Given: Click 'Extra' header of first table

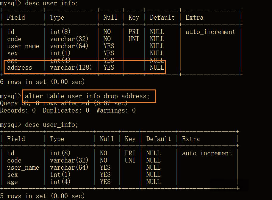Looking at the screenshot, I should (194, 18).
